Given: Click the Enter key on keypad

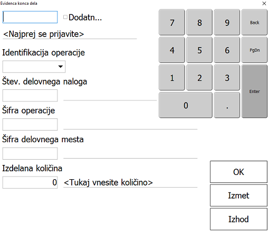Looking at the screenshot, I should (x=254, y=91).
